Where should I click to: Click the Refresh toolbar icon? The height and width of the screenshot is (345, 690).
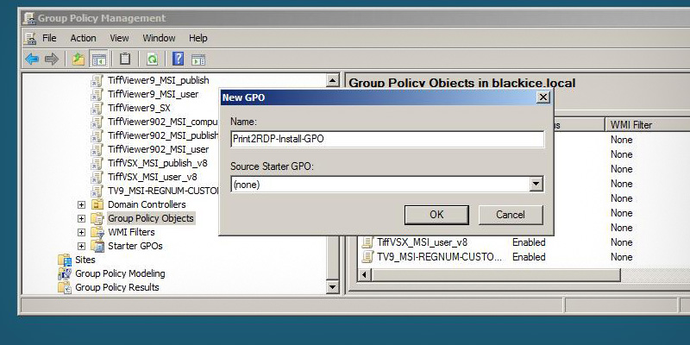pyautogui.click(x=152, y=60)
